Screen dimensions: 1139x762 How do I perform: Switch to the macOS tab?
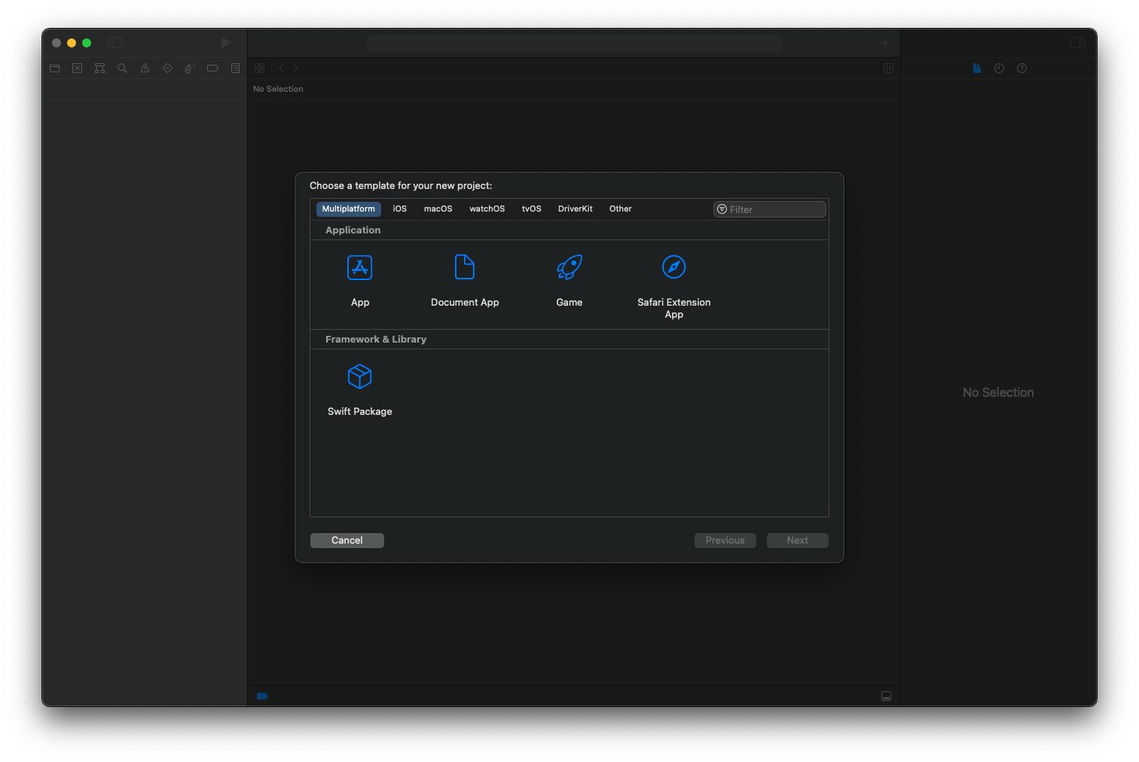[x=438, y=209]
